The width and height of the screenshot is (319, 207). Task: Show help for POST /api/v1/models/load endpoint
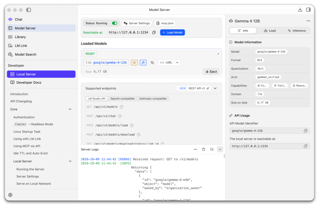(x=132, y=125)
